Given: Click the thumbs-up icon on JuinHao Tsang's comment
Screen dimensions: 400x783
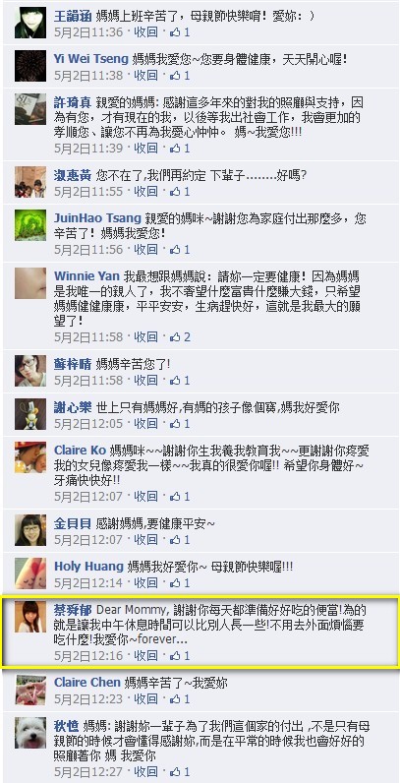Looking at the screenshot, I should (175, 250).
